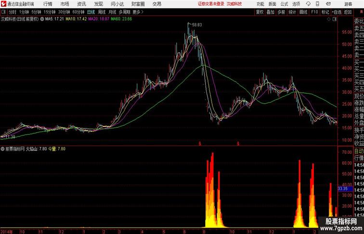Viewport: 364px width, 234px height.
Task: Click the 通达信 red logo icon
Action: coord(3,4)
